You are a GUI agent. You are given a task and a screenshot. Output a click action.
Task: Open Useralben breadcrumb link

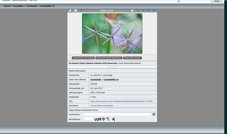click(x=18, y=6)
